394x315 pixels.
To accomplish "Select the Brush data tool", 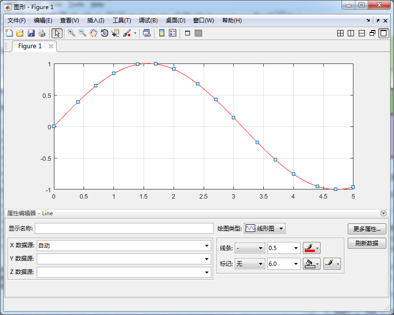I will click(127, 33).
